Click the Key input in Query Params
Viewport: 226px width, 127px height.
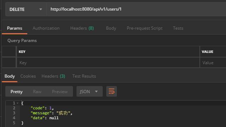108,62
